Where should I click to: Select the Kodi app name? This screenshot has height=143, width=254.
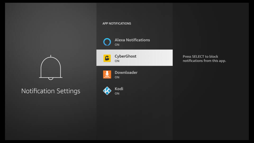119,89
